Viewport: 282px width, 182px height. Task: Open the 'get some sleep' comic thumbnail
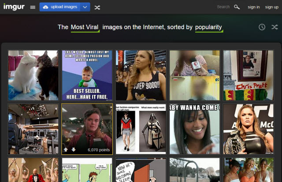pyautogui.click(x=141, y=170)
